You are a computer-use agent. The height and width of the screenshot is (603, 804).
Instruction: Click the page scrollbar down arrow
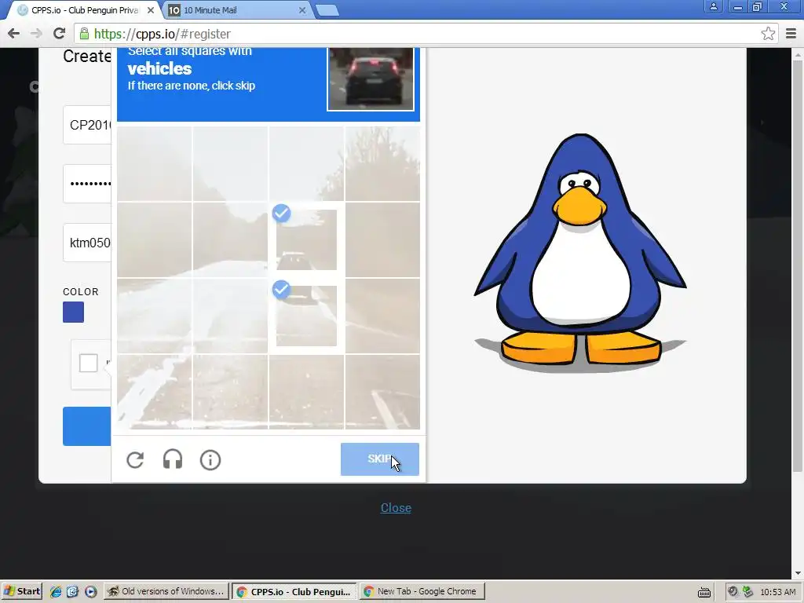coord(799,574)
